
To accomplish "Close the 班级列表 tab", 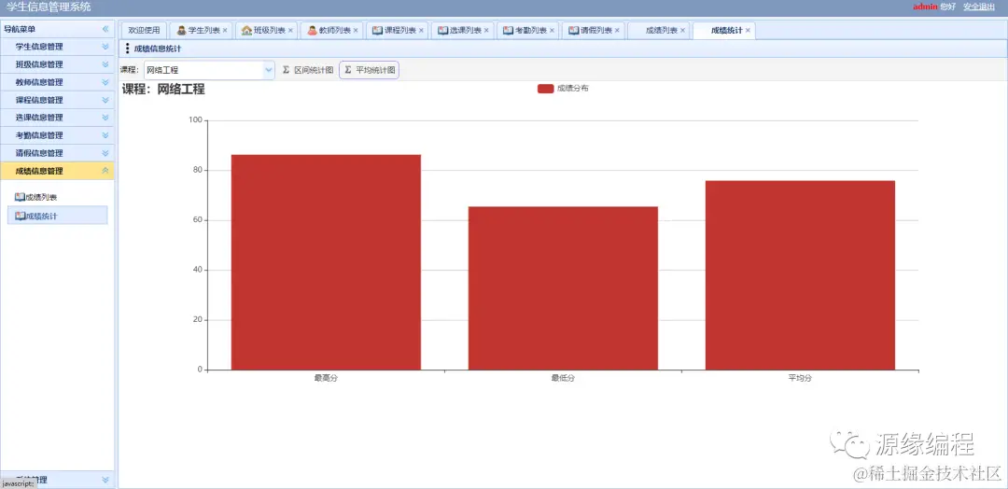I will click(x=290, y=30).
